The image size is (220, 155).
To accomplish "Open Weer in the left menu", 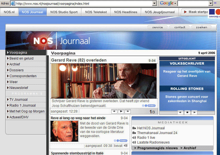I will click(26, 82).
